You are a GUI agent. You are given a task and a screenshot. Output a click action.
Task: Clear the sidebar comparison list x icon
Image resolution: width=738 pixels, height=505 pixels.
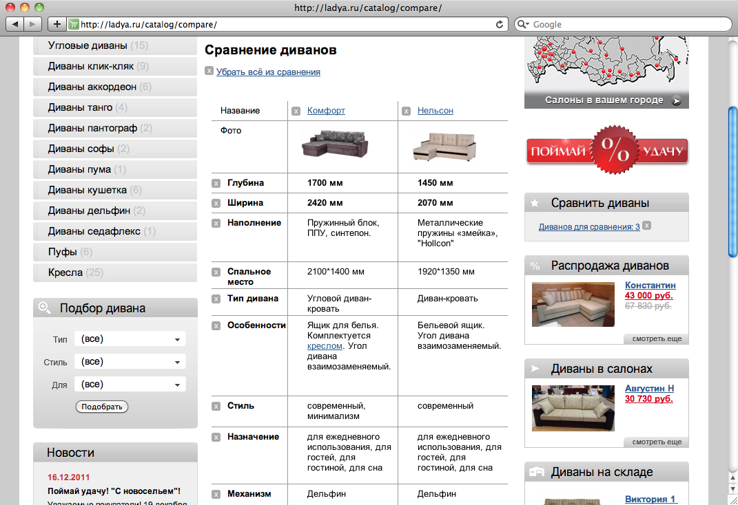[x=646, y=226]
